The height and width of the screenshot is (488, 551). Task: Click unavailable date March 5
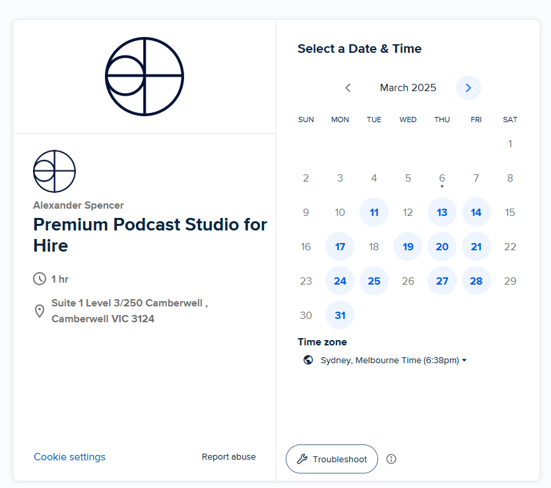pyautogui.click(x=408, y=178)
